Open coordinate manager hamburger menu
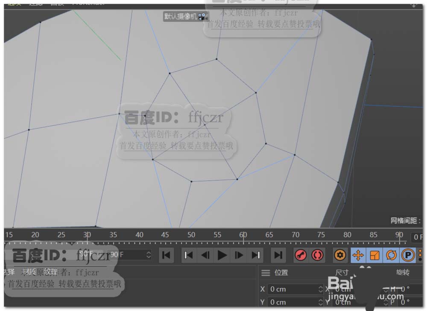The image size is (427, 311). [266, 273]
